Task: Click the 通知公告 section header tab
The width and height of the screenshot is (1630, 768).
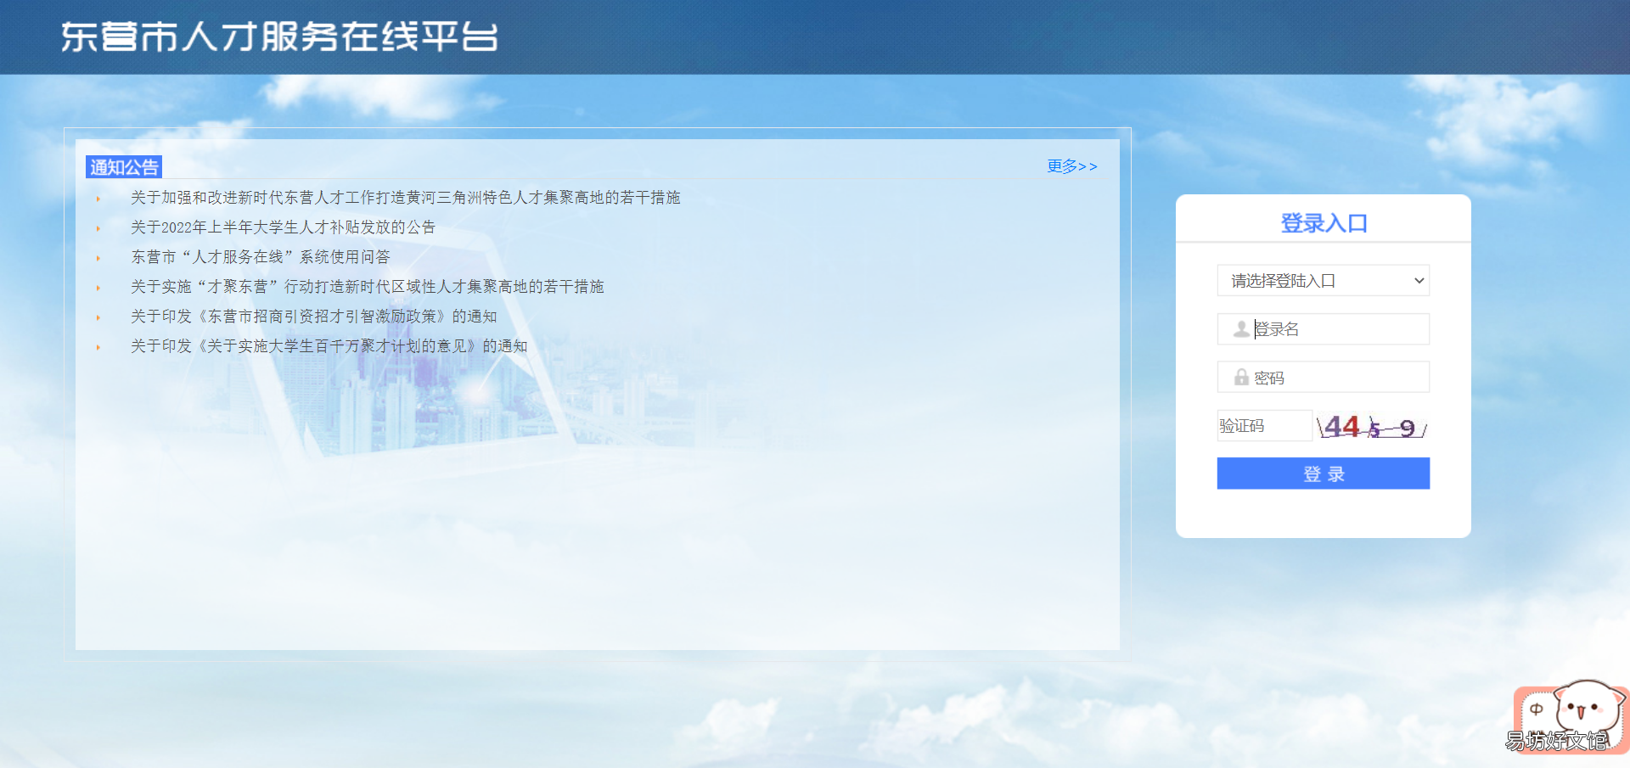Action: (124, 167)
